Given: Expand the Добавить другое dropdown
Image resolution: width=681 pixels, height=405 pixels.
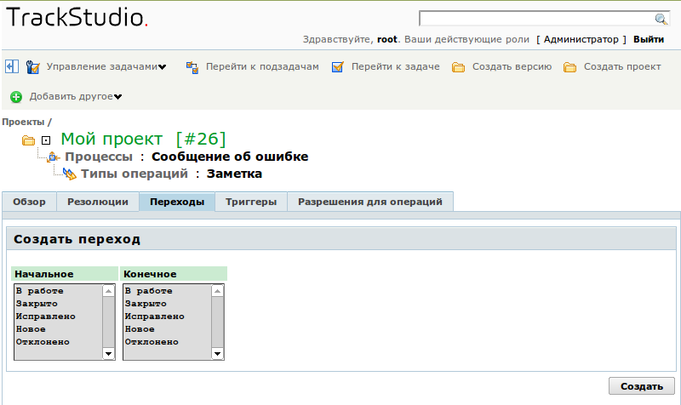Looking at the screenshot, I should (x=117, y=97).
